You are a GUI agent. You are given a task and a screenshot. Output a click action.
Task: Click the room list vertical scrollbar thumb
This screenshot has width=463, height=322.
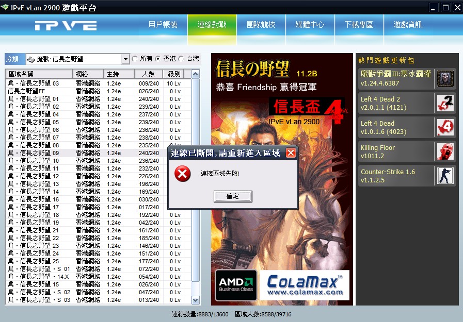coord(196,180)
